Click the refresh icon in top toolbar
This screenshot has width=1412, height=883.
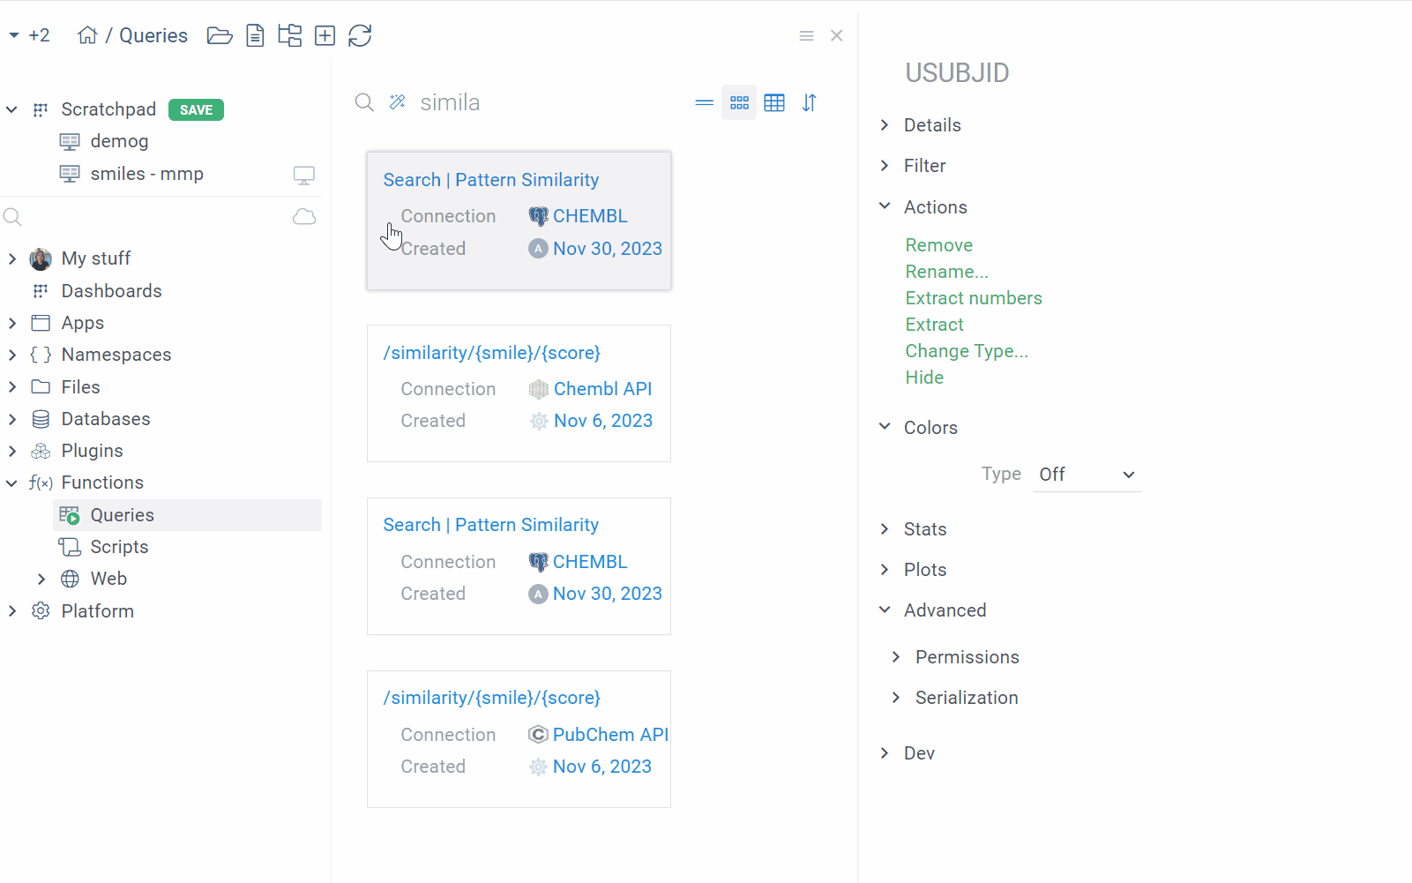coord(360,35)
